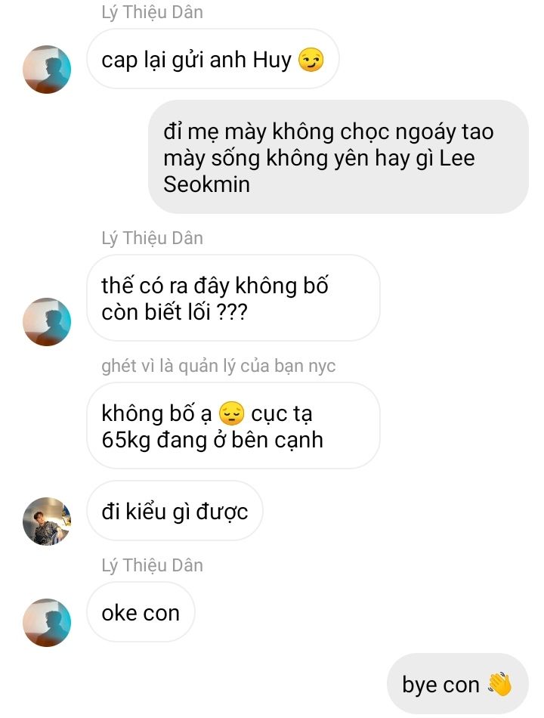Tap the avatar beside "oke con" message

pyautogui.click(x=47, y=623)
